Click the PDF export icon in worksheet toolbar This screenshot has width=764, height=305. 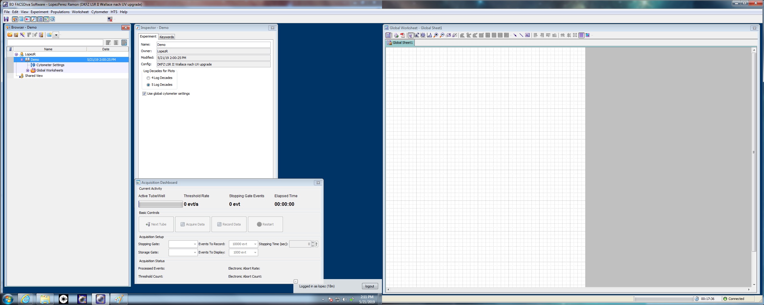402,35
